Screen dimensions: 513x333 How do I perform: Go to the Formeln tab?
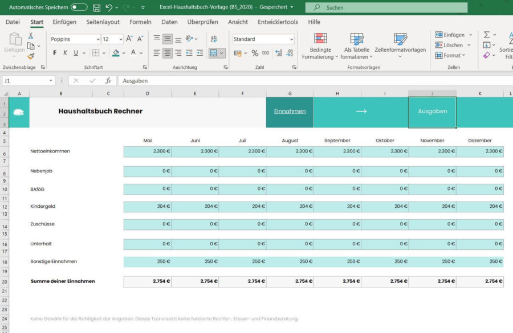pos(140,22)
